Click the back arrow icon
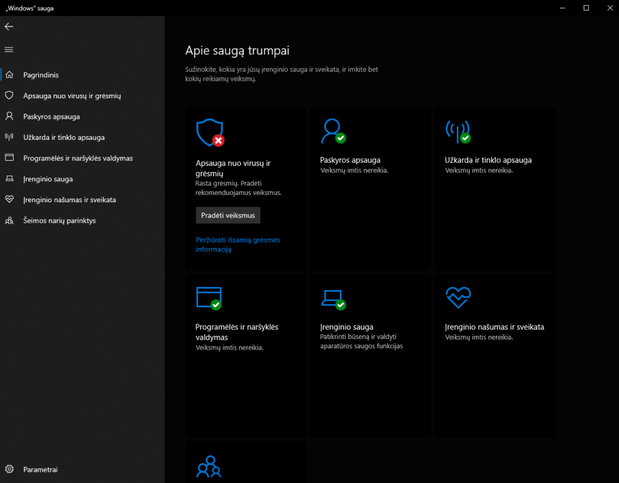The width and height of the screenshot is (619, 483). (x=9, y=27)
